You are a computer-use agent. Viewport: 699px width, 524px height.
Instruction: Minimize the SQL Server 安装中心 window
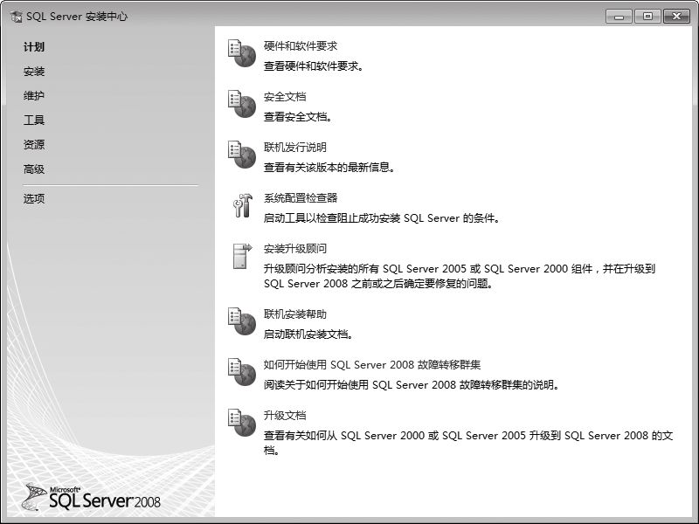click(619, 17)
